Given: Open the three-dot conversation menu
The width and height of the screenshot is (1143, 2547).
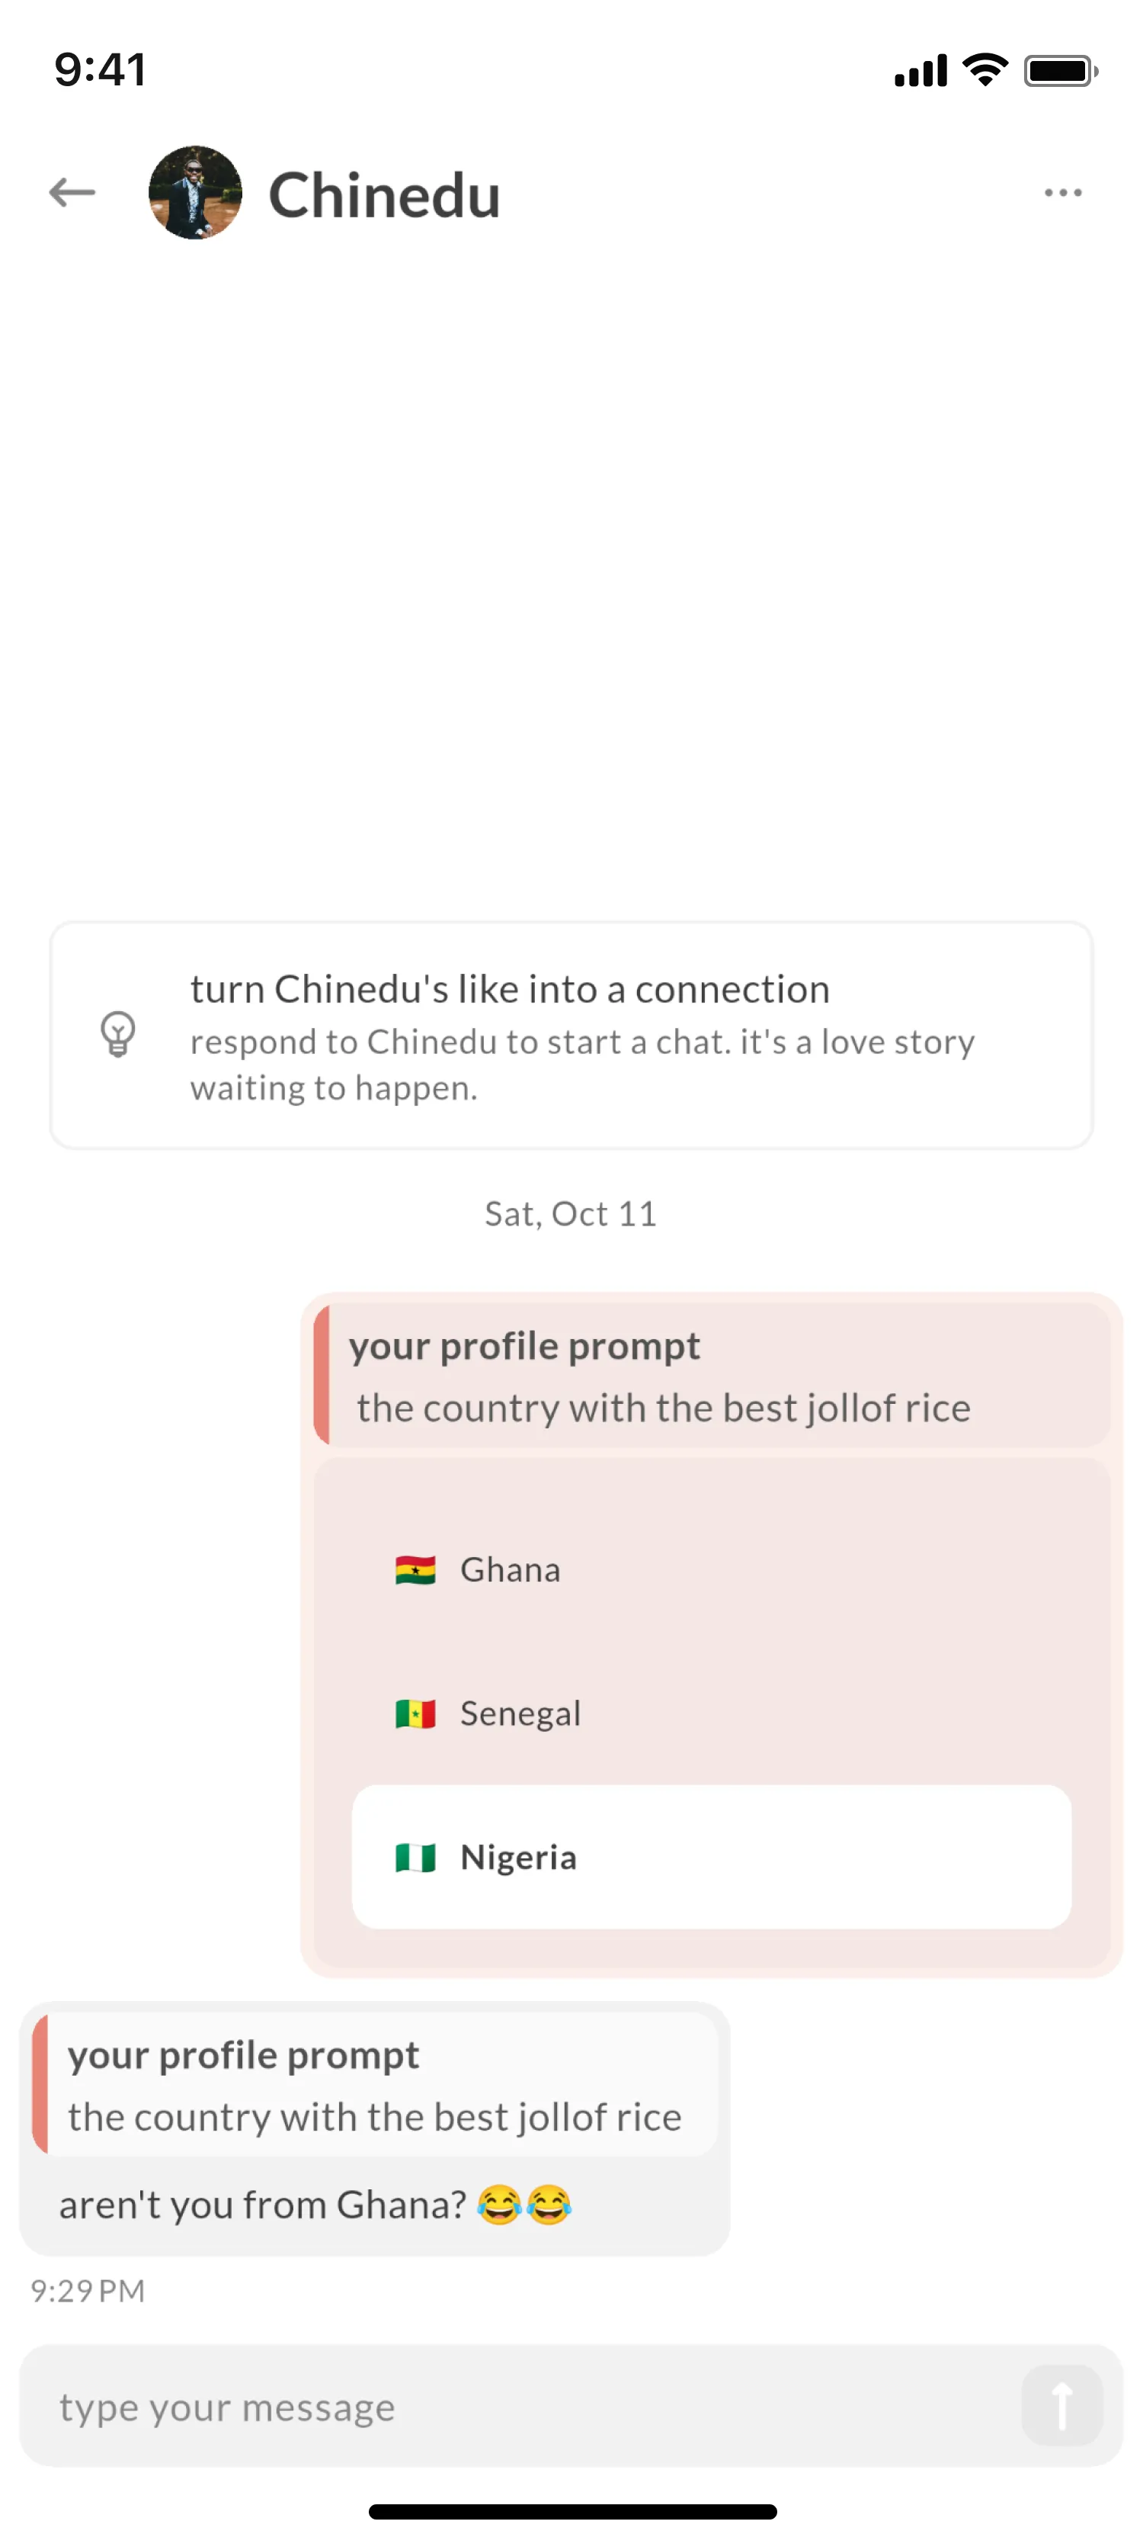Looking at the screenshot, I should click(x=1062, y=193).
